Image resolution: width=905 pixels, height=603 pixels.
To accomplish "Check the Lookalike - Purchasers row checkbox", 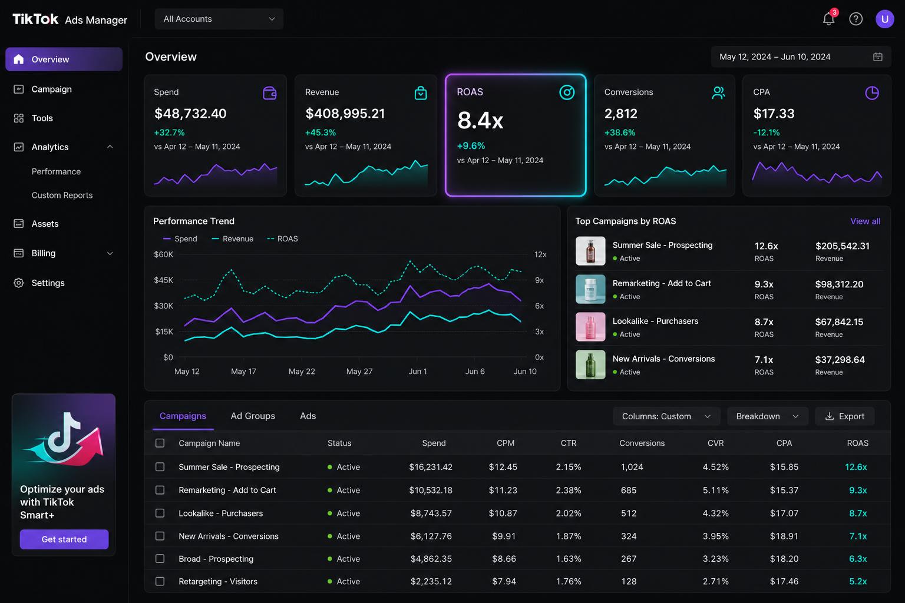I will [160, 513].
